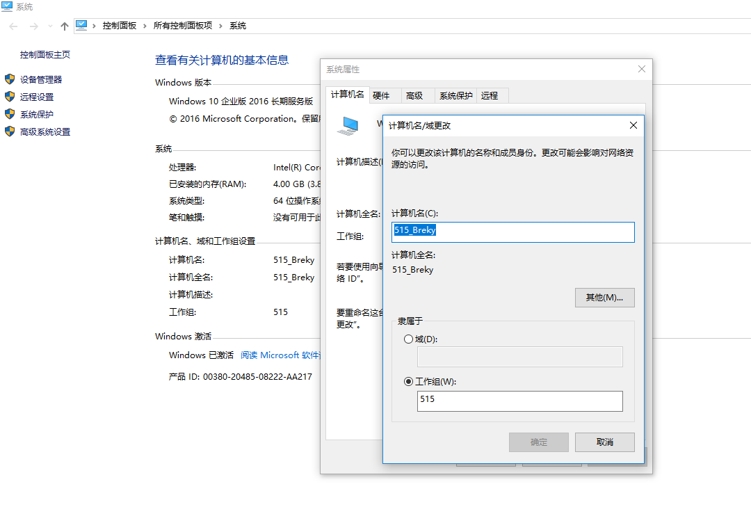This screenshot has height=523, width=751.
Task: Close the 计算机名/域更改 dialog
Action: coord(633,125)
